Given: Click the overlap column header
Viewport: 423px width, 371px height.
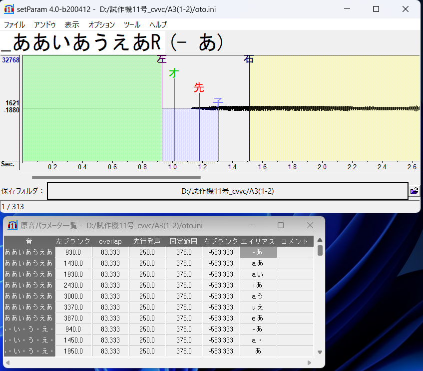Looking at the screenshot, I should click(110, 241).
